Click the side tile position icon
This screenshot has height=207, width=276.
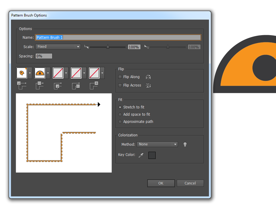coord(40,85)
